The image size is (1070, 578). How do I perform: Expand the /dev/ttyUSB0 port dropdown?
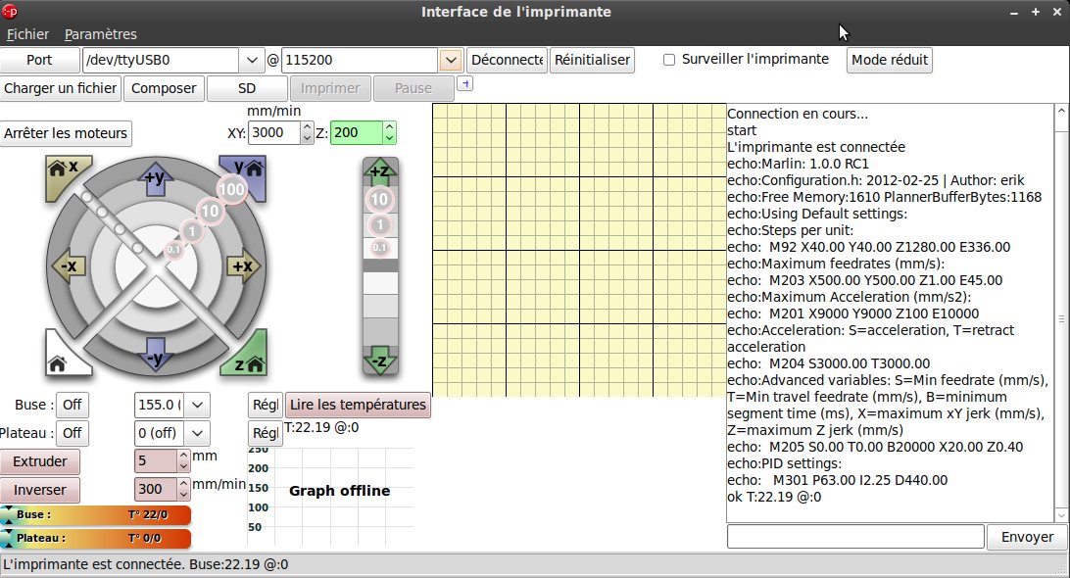coord(252,60)
